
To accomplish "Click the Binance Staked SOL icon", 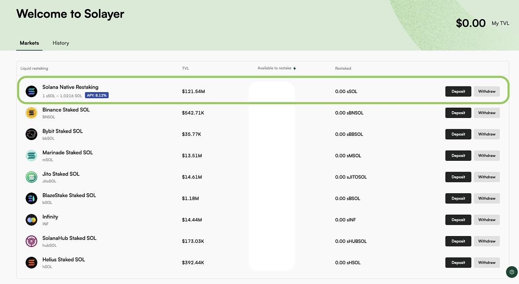I will click(32, 113).
